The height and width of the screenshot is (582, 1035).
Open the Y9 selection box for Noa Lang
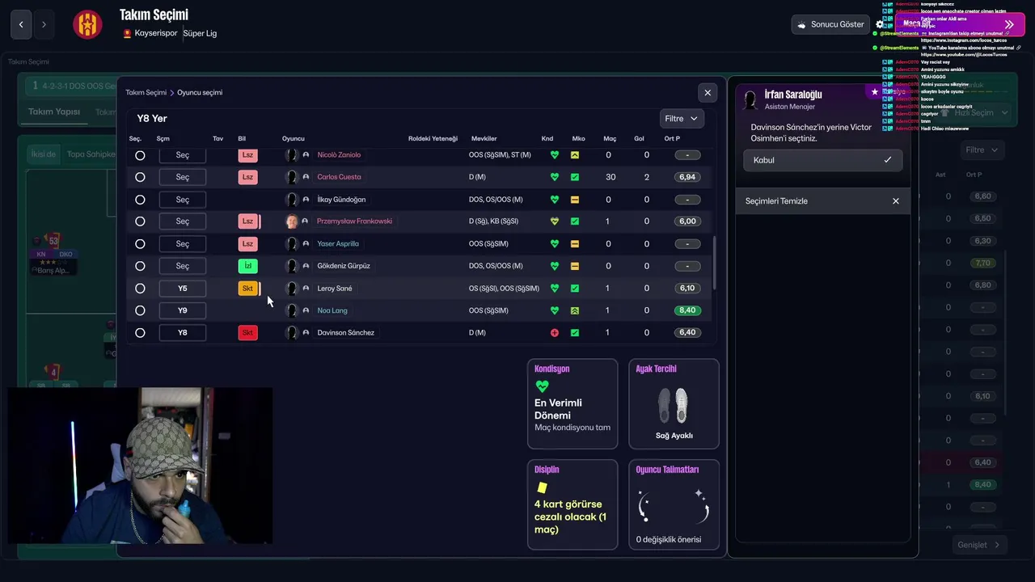click(x=183, y=310)
